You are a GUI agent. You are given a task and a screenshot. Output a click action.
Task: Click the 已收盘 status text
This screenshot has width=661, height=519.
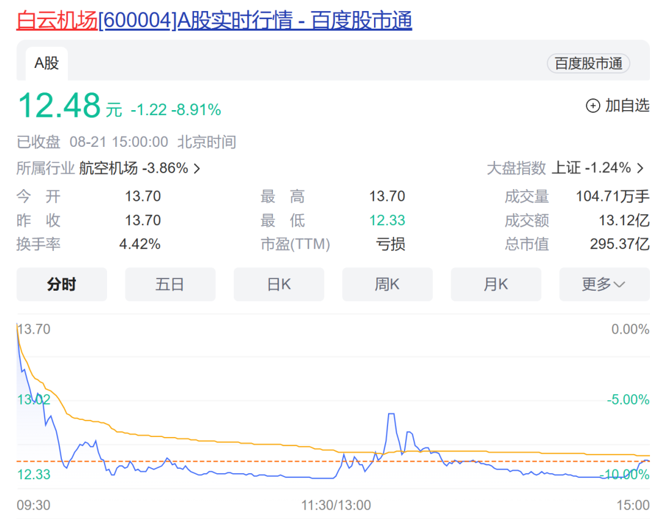pos(39,142)
